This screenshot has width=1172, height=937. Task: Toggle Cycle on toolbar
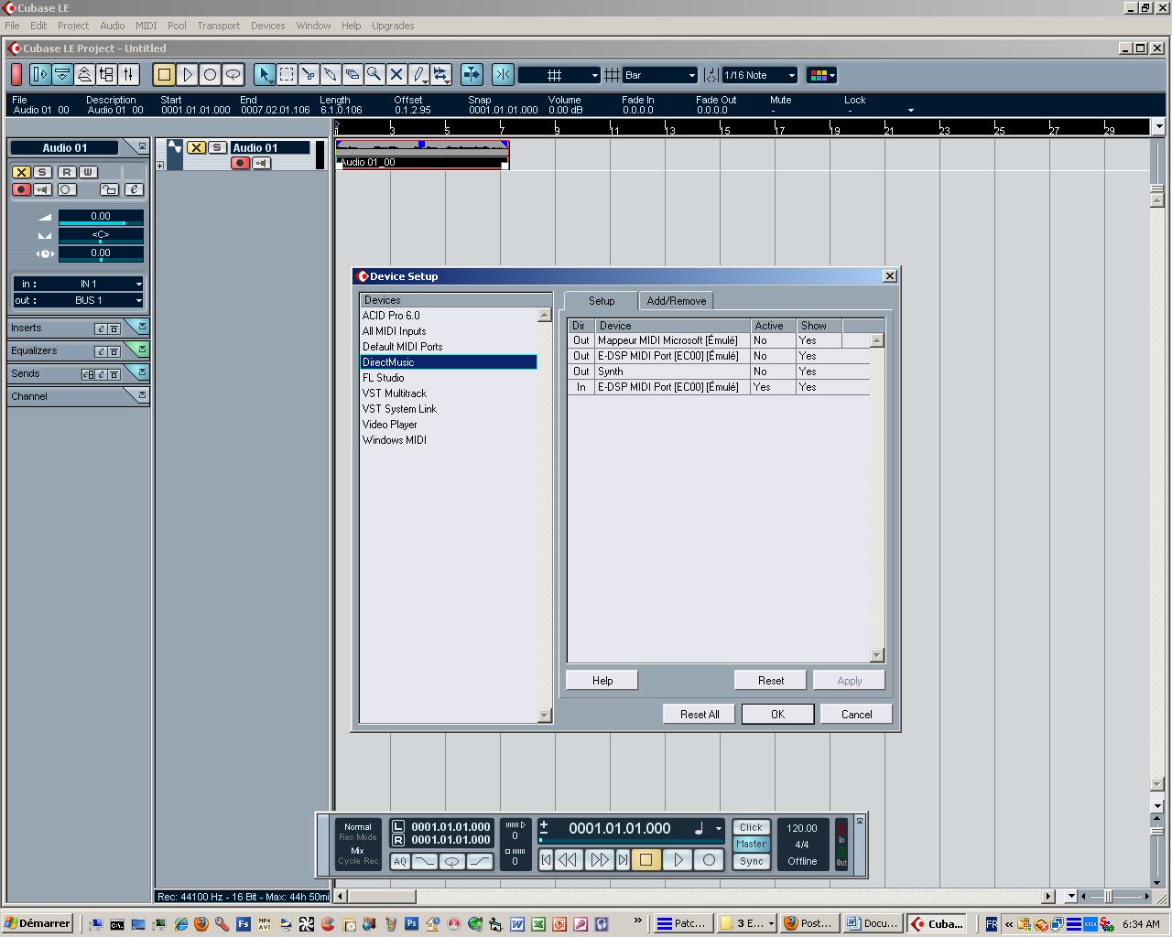point(233,75)
